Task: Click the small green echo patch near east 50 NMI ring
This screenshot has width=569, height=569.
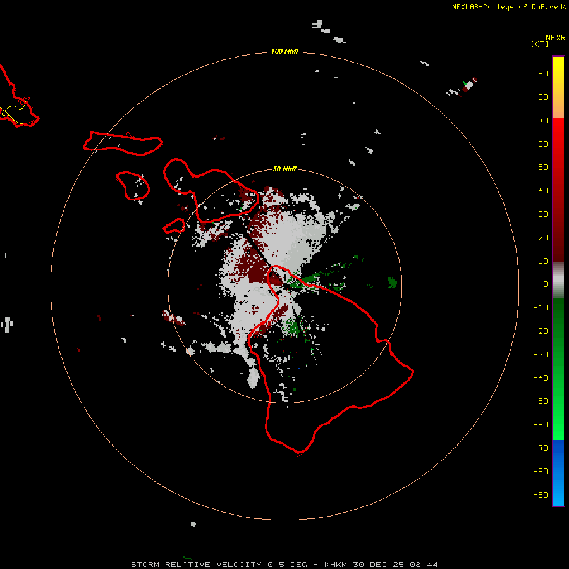Action: tap(392, 282)
